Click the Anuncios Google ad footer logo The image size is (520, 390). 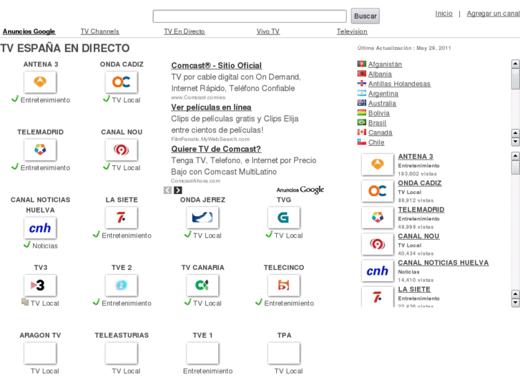[300, 190]
